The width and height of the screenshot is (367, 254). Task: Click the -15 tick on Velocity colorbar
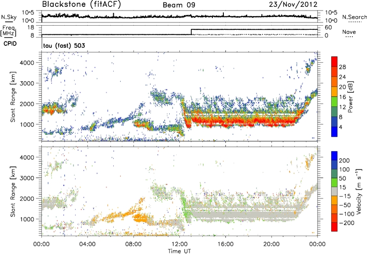(345, 196)
